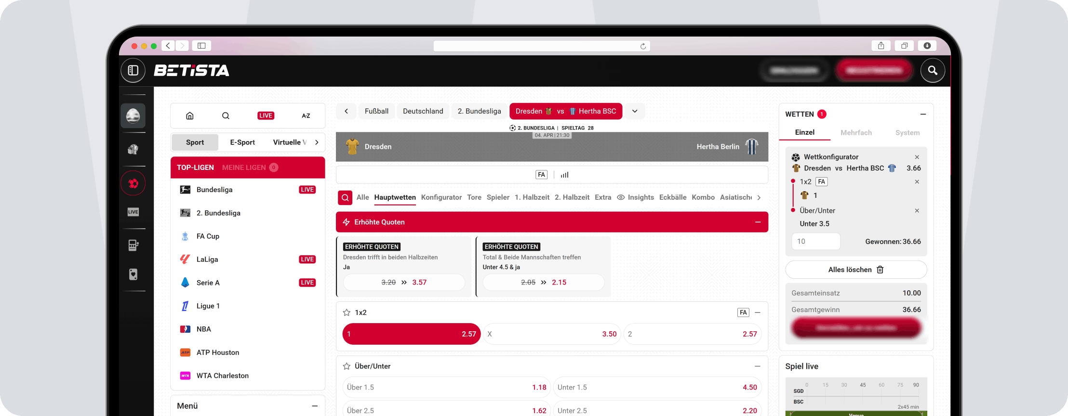Click the FA badge under match header
The width and height of the screenshot is (1068, 416).
[x=542, y=175]
